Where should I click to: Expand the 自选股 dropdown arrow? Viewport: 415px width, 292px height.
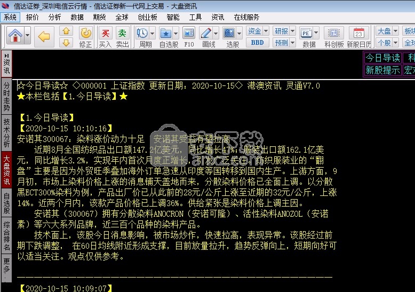[x=175, y=34]
